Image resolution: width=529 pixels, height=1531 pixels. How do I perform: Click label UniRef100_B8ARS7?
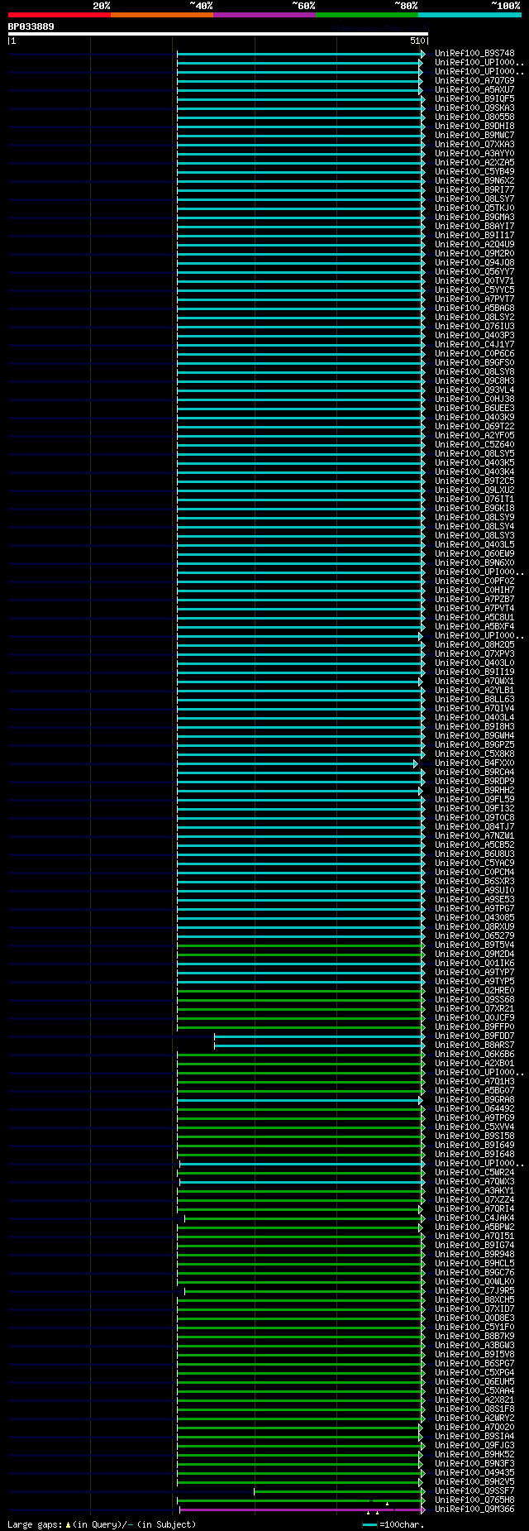(x=474, y=1045)
